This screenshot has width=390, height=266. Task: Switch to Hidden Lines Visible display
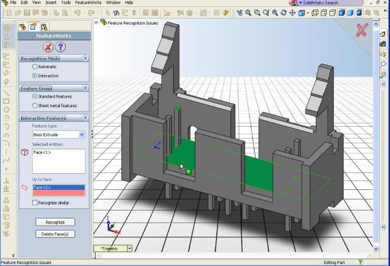point(324,13)
